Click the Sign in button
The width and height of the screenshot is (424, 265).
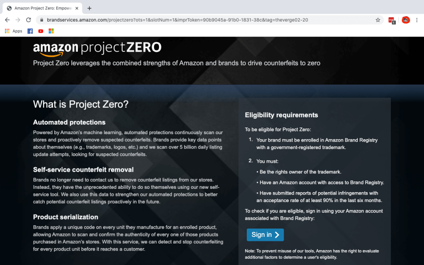[265, 235]
